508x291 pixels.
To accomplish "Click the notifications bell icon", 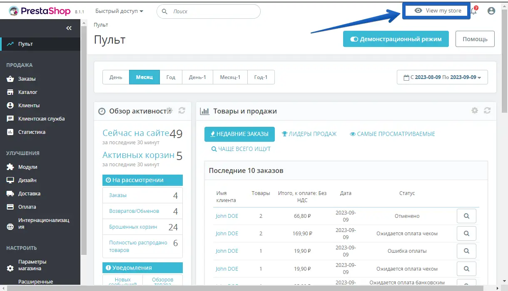I will click(x=473, y=11).
